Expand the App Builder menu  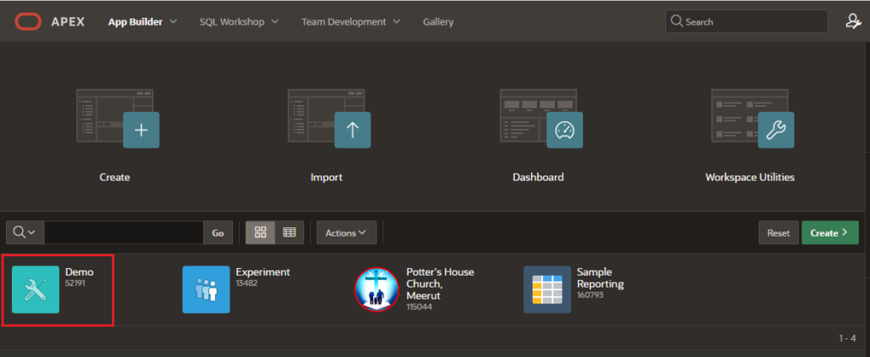click(143, 22)
